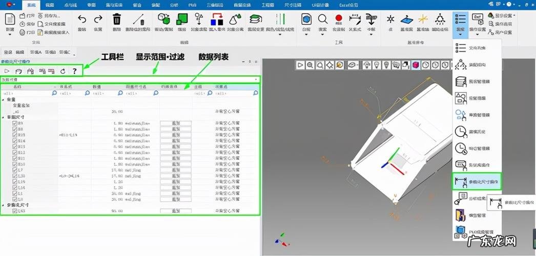Click the play triangle in the panel toolbar
This screenshot has height=256, width=536.
[x=7, y=71]
